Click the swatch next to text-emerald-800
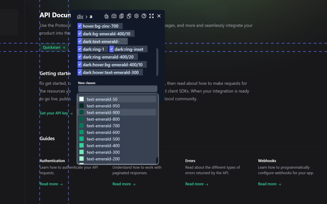 click(81, 119)
